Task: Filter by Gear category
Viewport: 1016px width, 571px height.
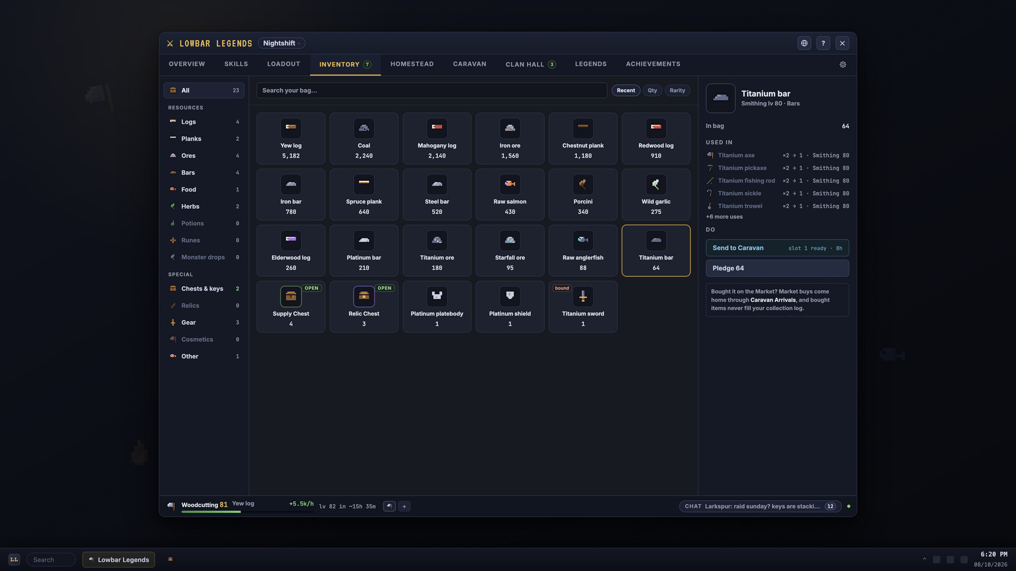Action: tap(204, 323)
